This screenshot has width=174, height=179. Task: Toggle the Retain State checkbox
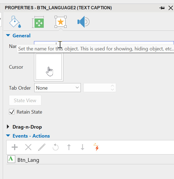pos(12,112)
